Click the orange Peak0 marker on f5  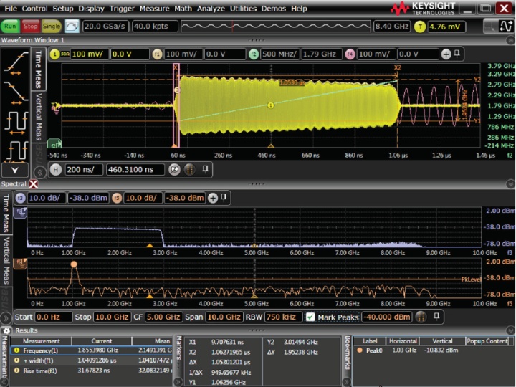pos(74,264)
